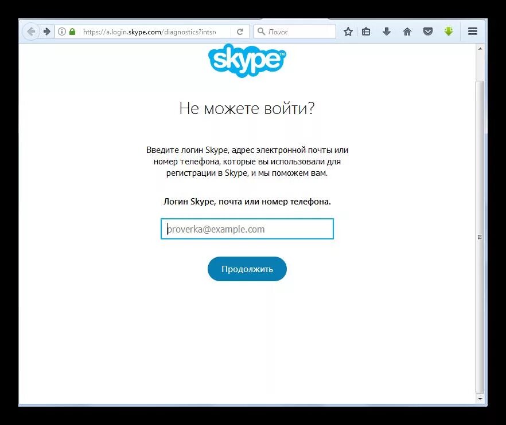Viewport: 506px width, 425px height.
Task: Click scrollbar down arrow
Action: coord(480,399)
